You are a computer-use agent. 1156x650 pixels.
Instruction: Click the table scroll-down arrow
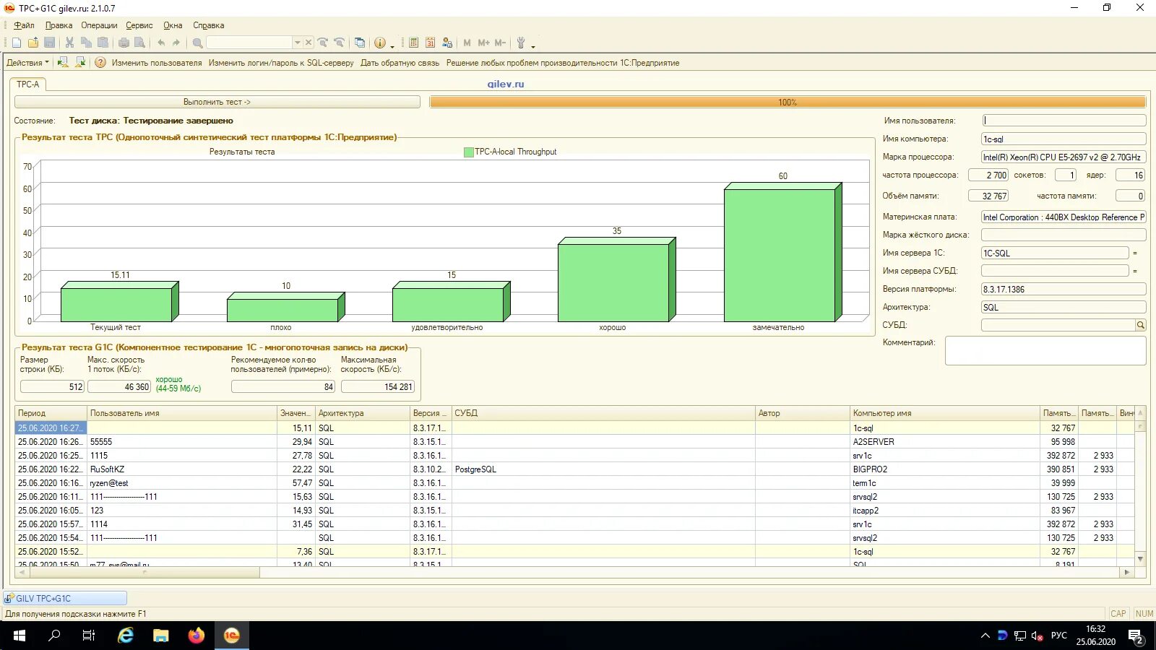click(1141, 559)
